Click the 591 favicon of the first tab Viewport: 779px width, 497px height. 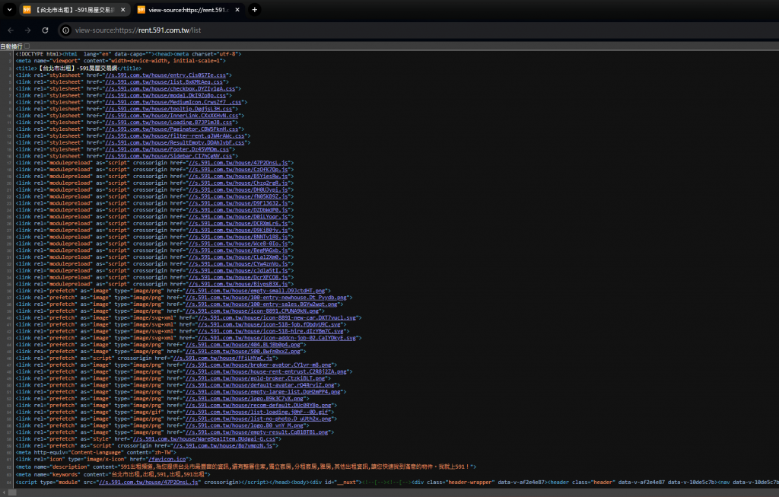[27, 9]
